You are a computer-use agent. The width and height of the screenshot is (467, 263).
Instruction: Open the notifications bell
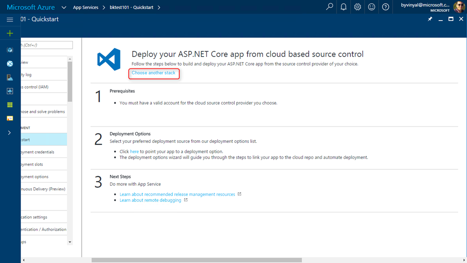tap(343, 7)
